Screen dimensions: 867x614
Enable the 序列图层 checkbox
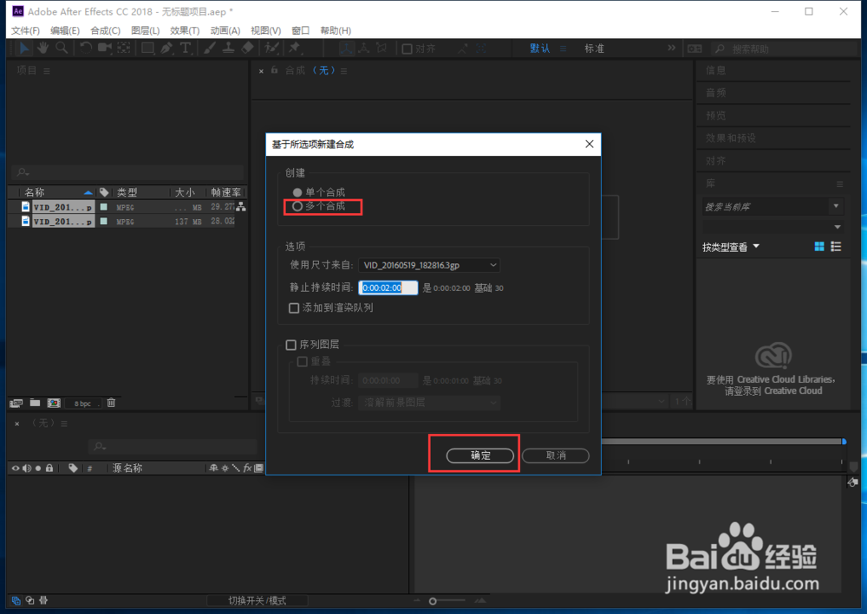pos(291,344)
